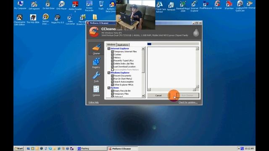Uncheck the Cookies checkbox

112,55
